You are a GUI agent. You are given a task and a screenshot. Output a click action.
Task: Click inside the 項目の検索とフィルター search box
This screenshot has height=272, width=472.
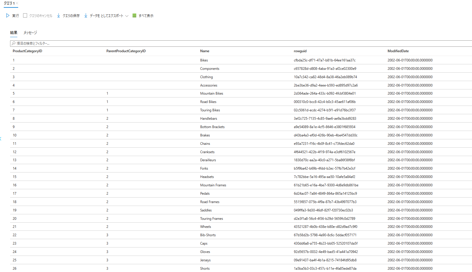[x=58, y=43]
